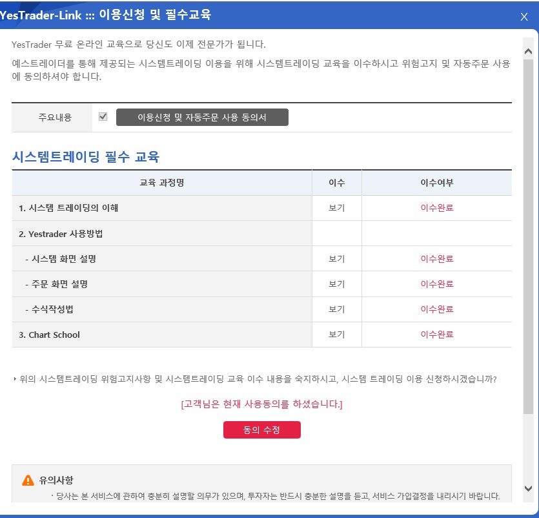Close the YesTrader-Link dialog with X
539x518 pixels.
pyautogui.click(x=524, y=17)
